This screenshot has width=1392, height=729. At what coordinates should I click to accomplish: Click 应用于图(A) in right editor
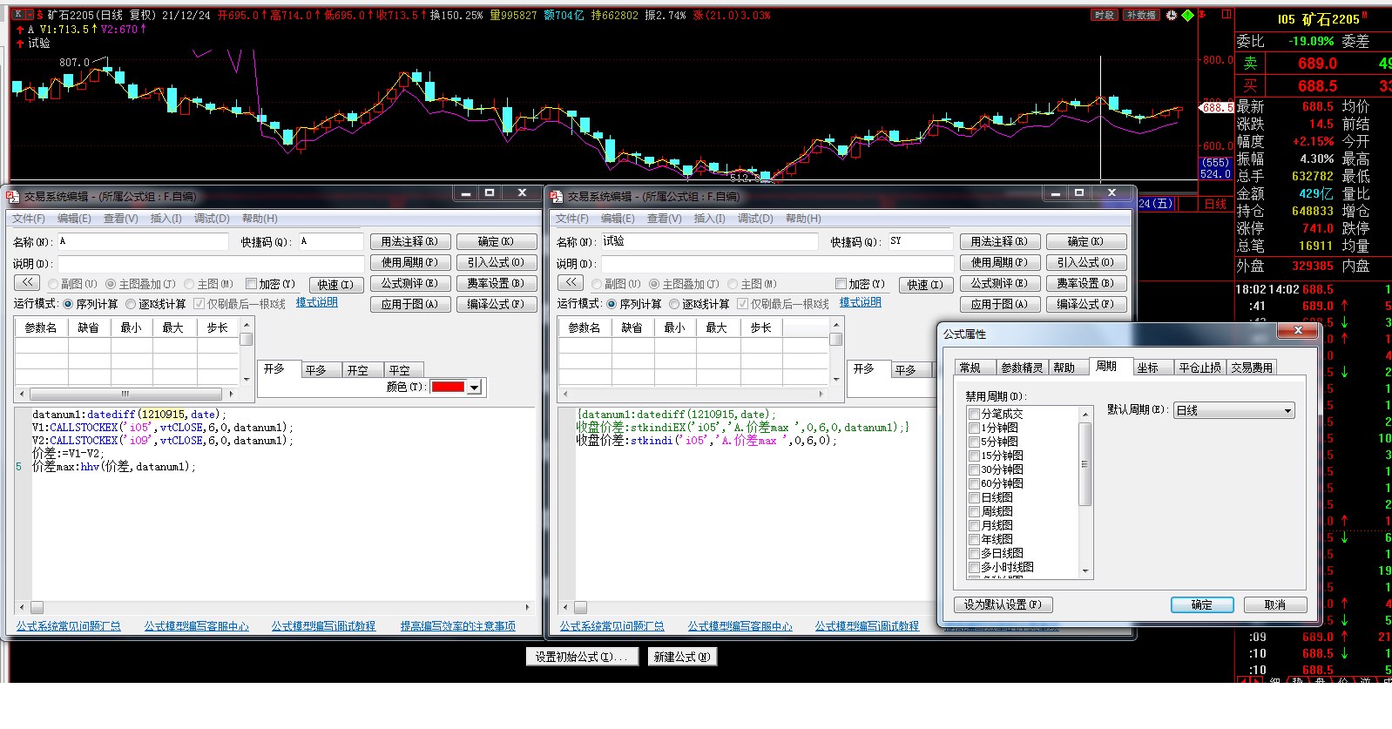pyautogui.click(x=999, y=304)
